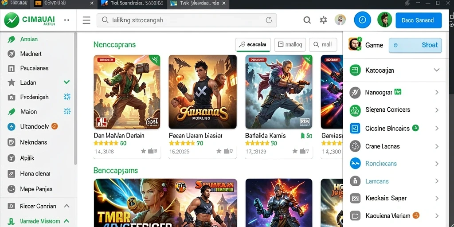Viewport: 454px width, 227px height.
Task: Click the small gray face avatar in the header
Action: tap(340, 20)
